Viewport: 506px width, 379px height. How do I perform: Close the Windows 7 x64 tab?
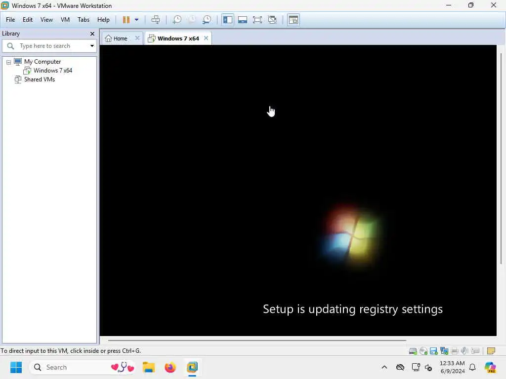[x=206, y=38]
